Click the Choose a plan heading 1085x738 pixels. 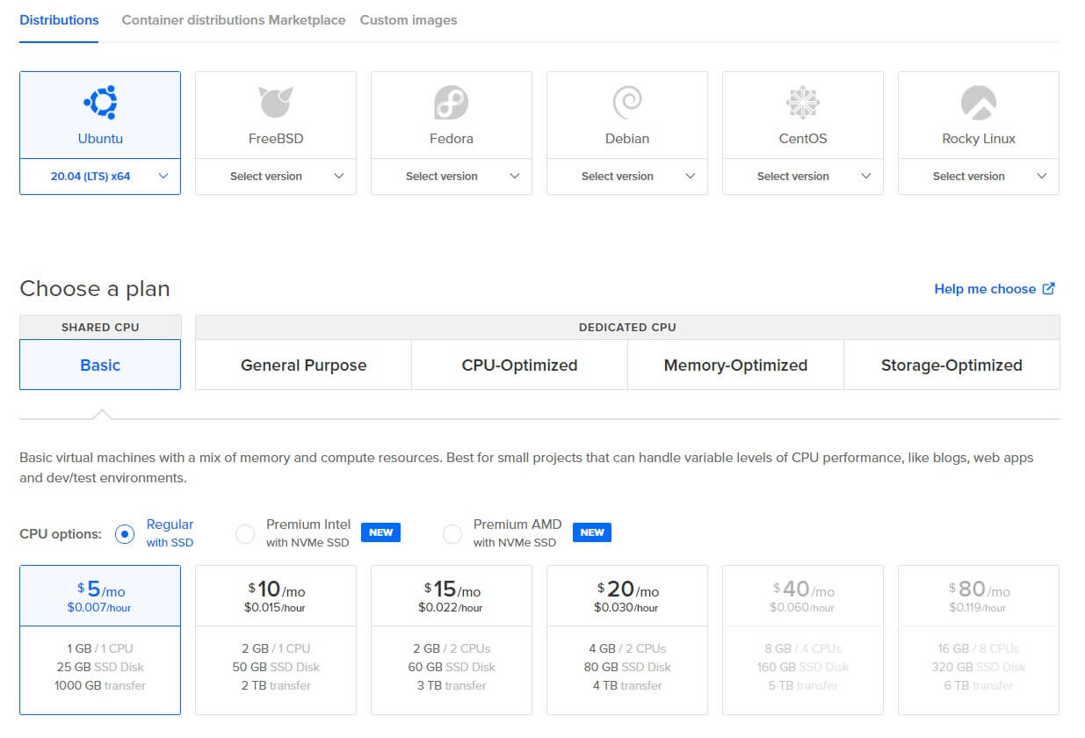pyautogui.click(x=95, y=288)
